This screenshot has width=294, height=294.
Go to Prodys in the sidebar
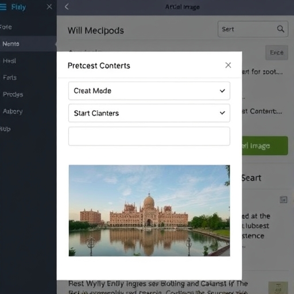[x=13, y=94]
